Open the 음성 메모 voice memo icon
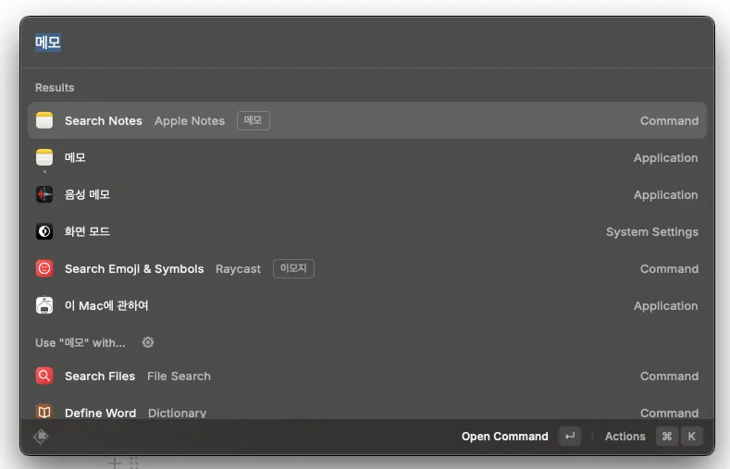The height and width of the screenshot is (469, 730). click(44, 194)
